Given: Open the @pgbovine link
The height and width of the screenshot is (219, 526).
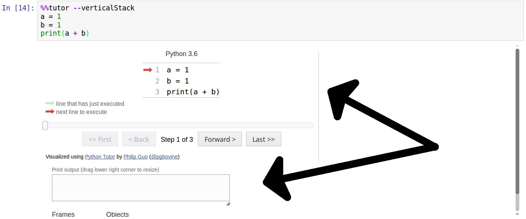Looking at the screenshot, I should pyautogui.click(x=164, y=157).
